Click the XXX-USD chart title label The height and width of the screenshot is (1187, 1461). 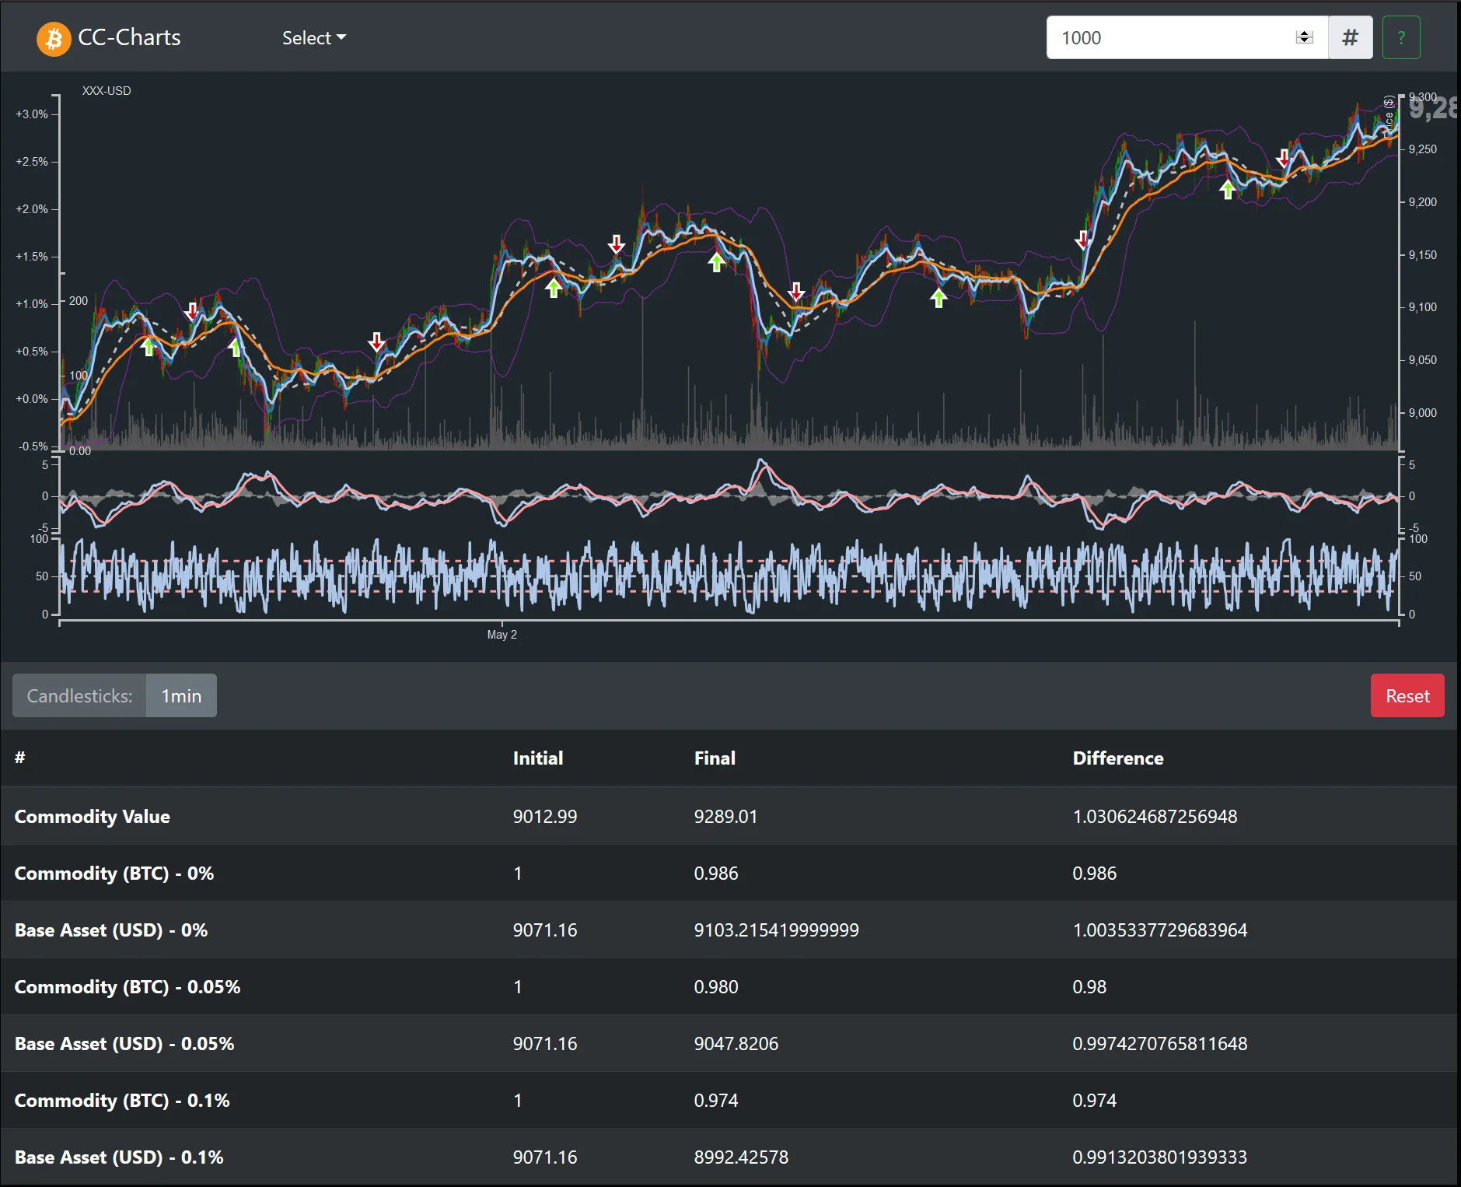[107, 91]
